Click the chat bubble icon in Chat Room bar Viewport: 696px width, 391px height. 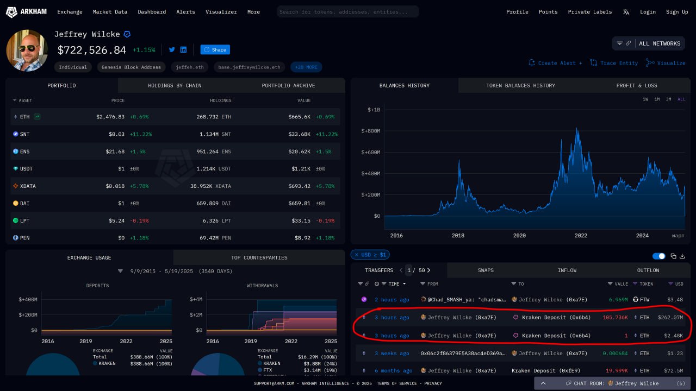click(x=569, y=383)
